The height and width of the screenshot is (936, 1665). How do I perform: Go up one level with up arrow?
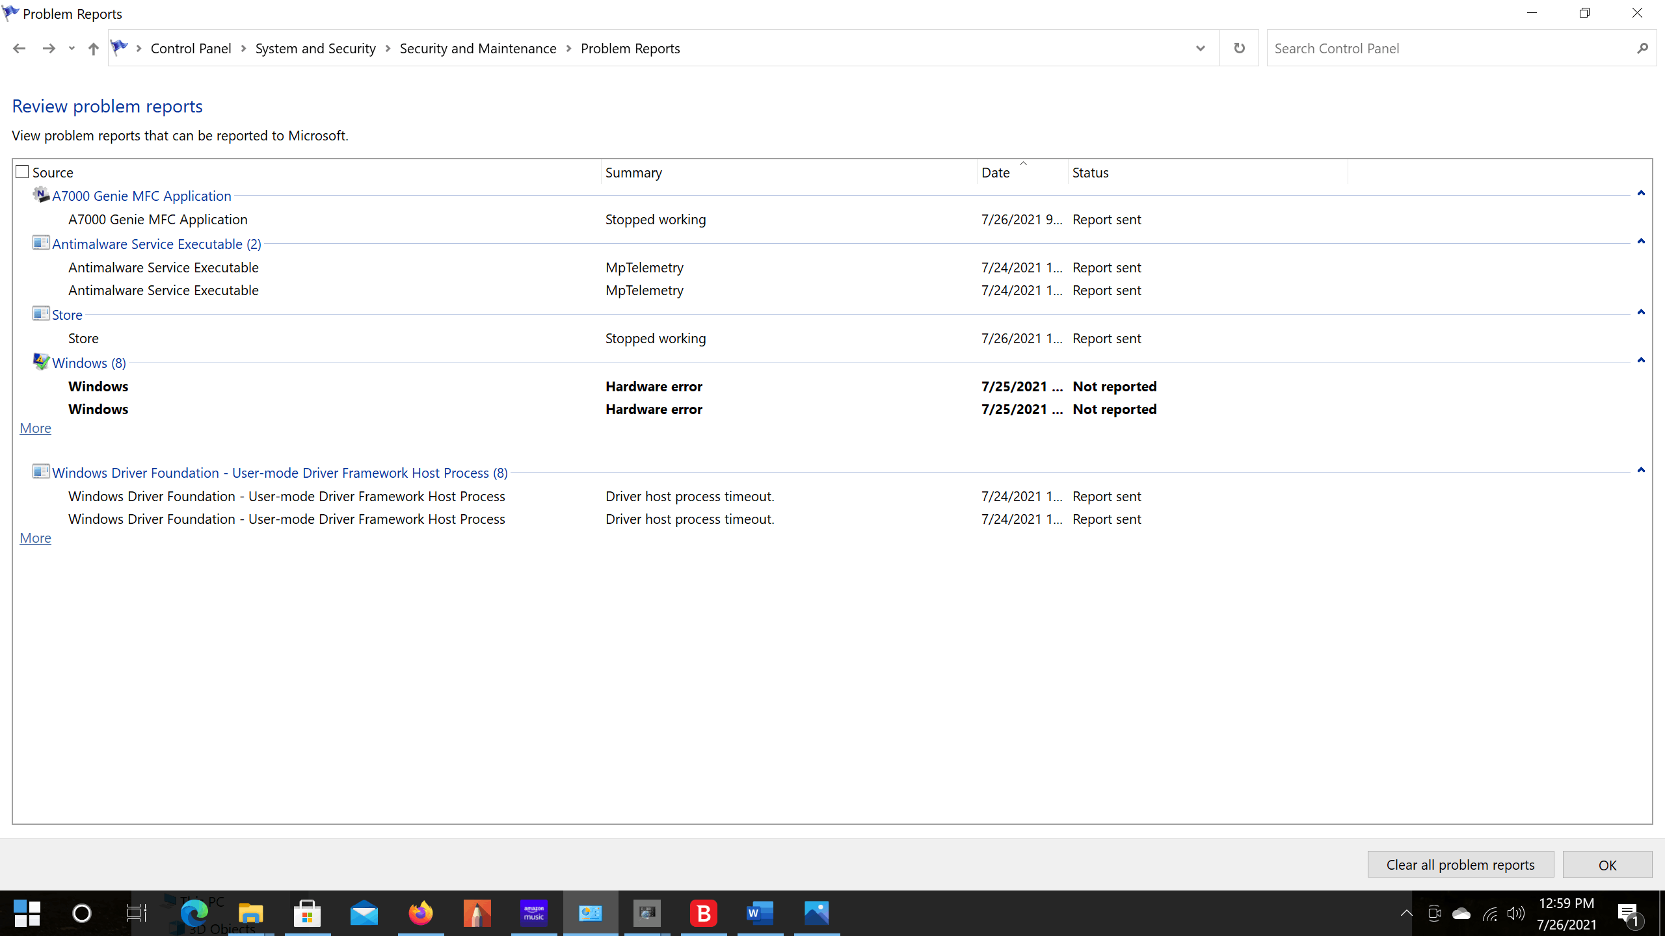93,48
